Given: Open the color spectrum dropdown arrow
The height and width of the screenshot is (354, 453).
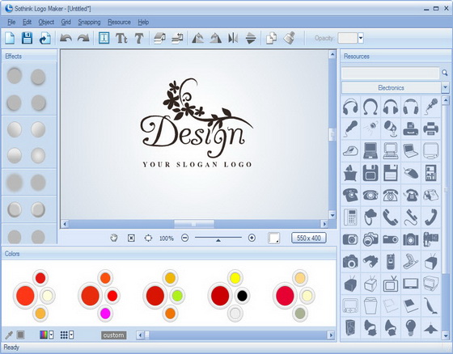Looking at the screenshot, I should [51, 335].
